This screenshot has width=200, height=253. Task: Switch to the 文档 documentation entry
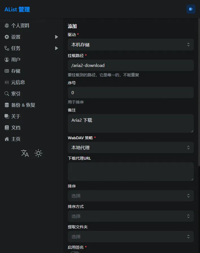click(x=7, y=128)
